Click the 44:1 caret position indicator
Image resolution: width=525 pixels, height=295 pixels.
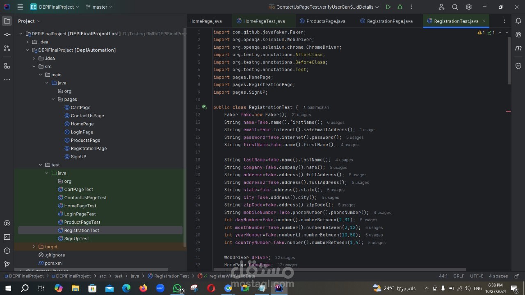click(443, 276)
